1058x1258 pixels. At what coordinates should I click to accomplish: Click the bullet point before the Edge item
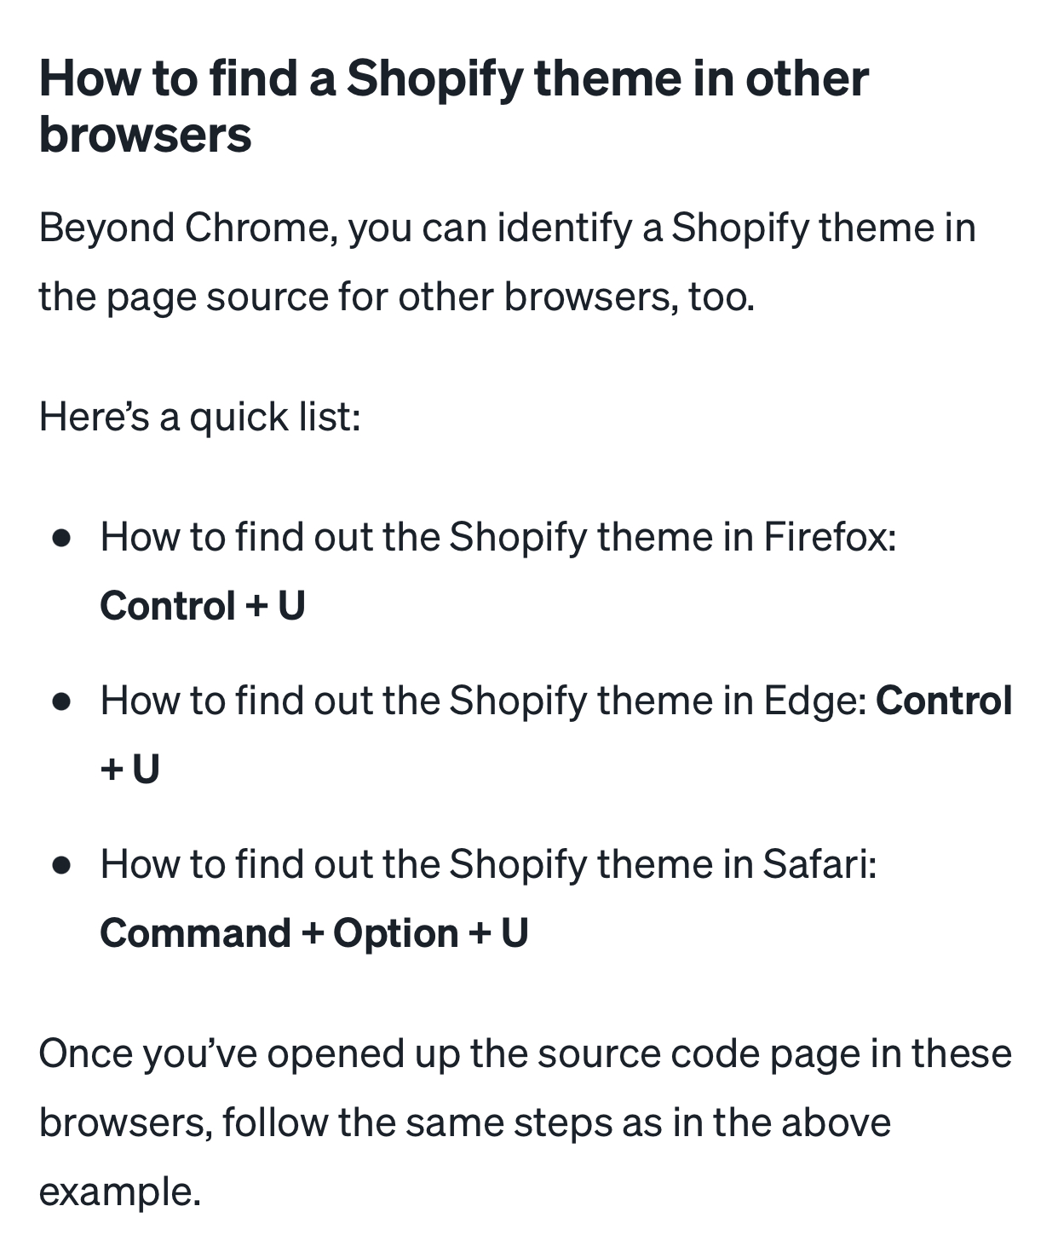pyautogui.click(x=60, y=701)
